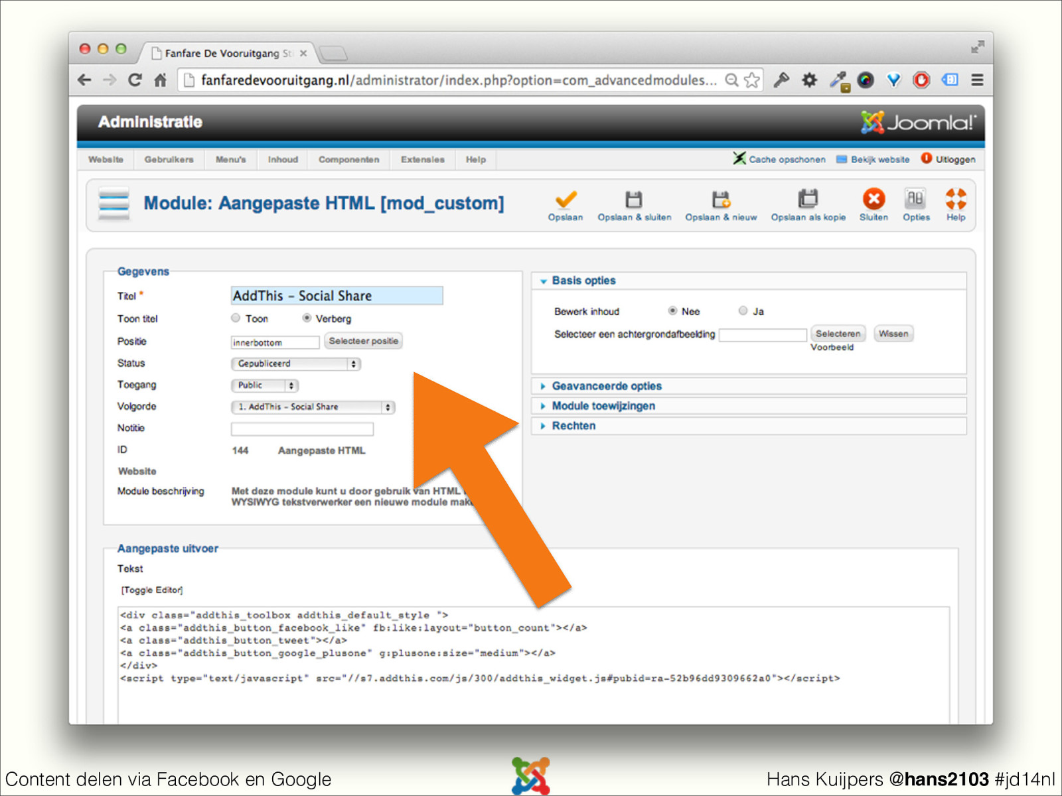This screenshot has width=1062, height=796.
Task: Click Opslaan & sluiten toolbar icon
Action: pos(634,199)
